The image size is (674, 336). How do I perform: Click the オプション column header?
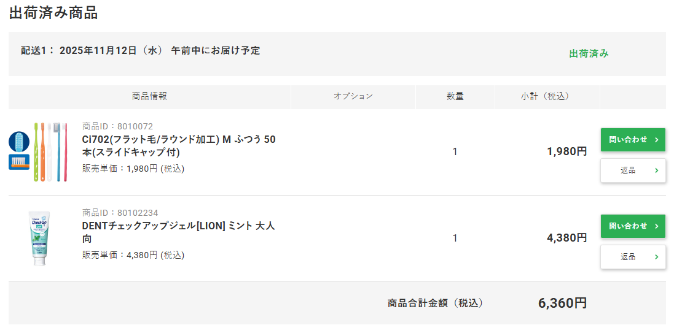353,96
